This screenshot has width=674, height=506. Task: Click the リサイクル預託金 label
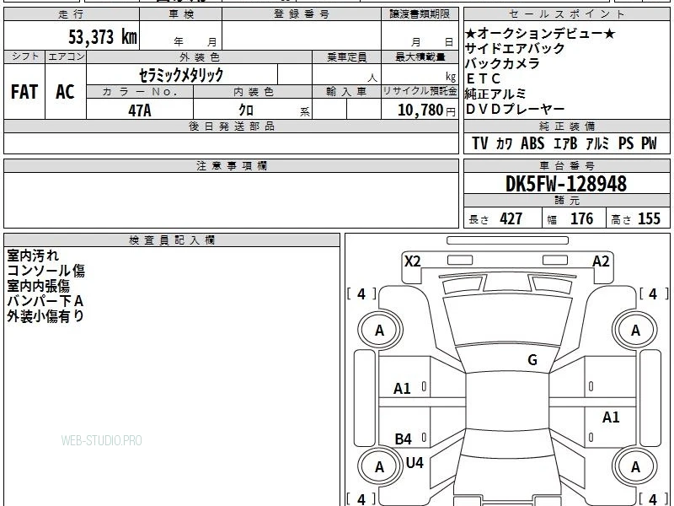pyautogui.click(x=420, y=91)
